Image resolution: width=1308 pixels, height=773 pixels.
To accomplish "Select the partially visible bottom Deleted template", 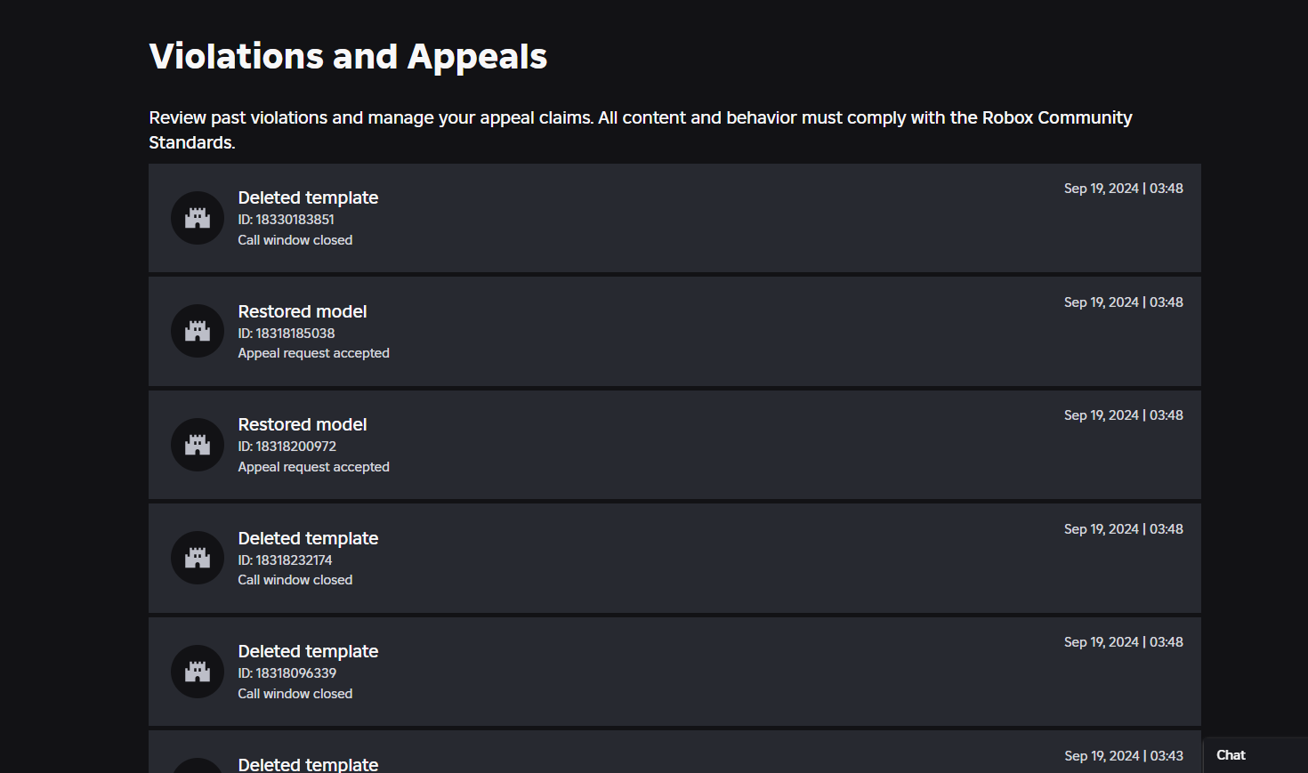I will pos(308,764).
